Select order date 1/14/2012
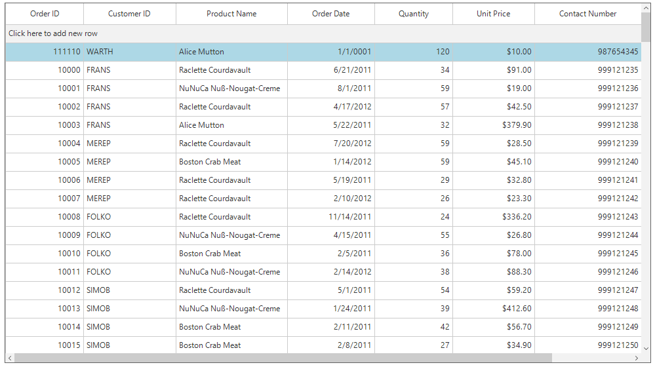Screen dimensions: 655x365 pos(331,162)
